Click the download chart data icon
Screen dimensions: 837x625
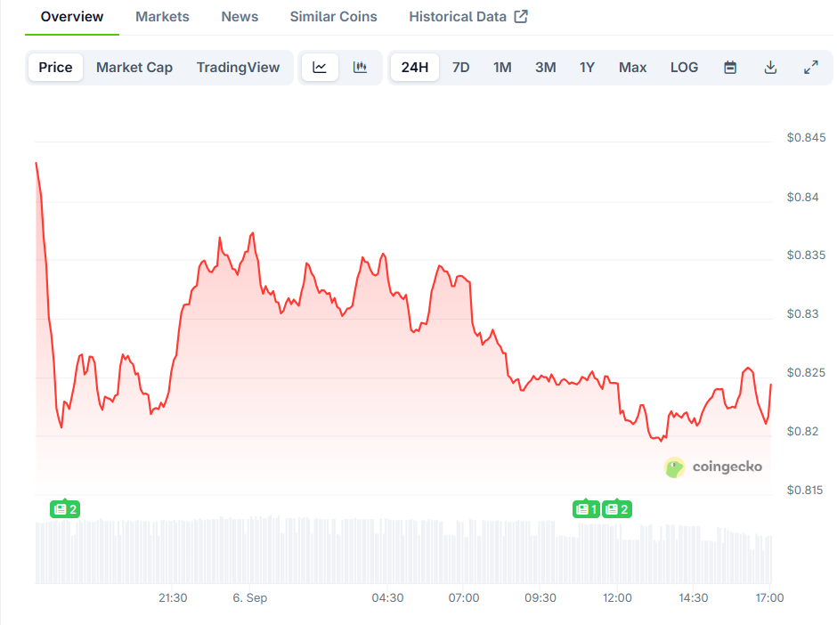771,68
